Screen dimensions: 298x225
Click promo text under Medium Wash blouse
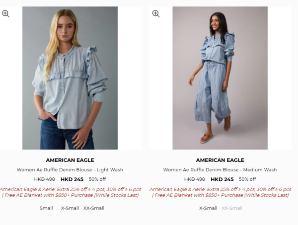pos(220,192)
